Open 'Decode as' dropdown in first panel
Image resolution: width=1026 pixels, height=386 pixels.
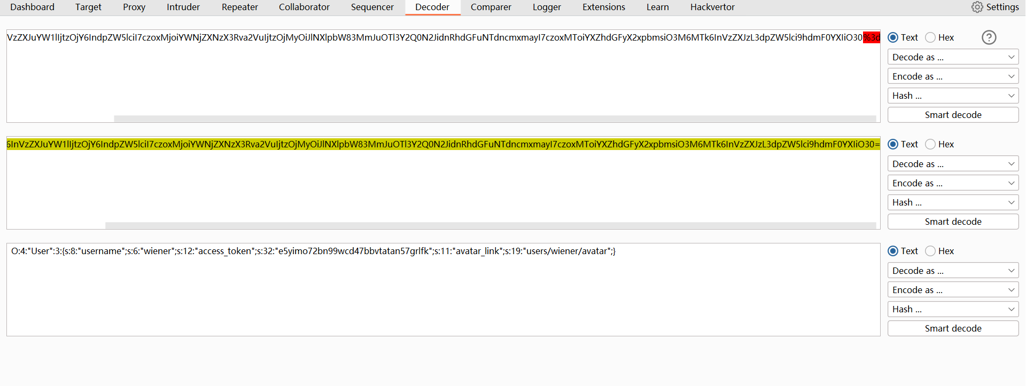[953, 57]
